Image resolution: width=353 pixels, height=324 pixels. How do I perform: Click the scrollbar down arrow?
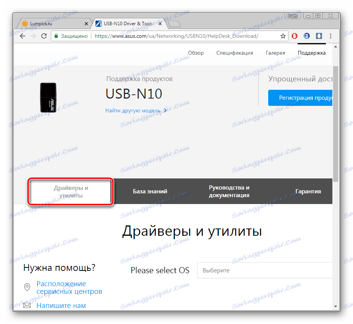[335, 306]
